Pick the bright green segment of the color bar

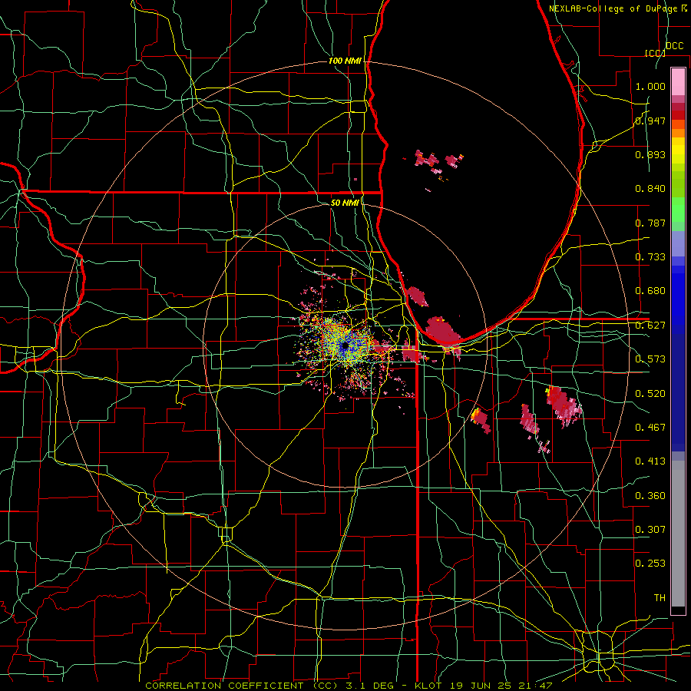pos(678,210)
